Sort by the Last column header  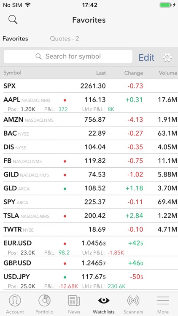pos(101,73)
